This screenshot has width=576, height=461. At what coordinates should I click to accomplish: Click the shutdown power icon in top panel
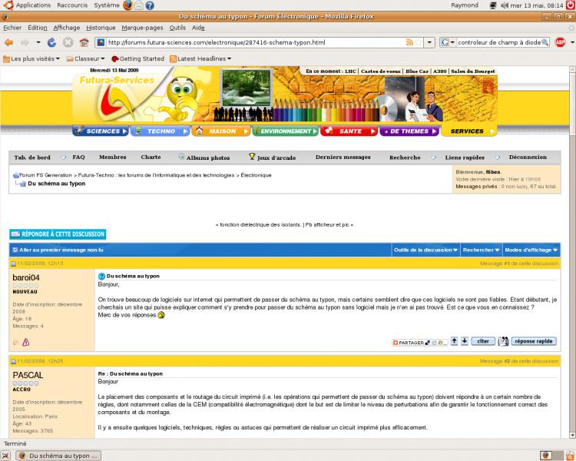coord(571,5)
